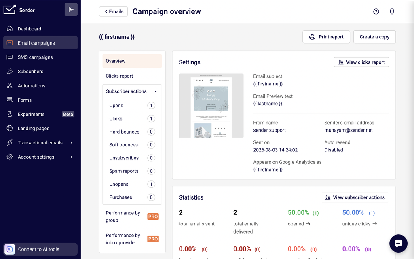The image size is (414, 259).
Task: Click Create a copy button
Action: [374, 37]
